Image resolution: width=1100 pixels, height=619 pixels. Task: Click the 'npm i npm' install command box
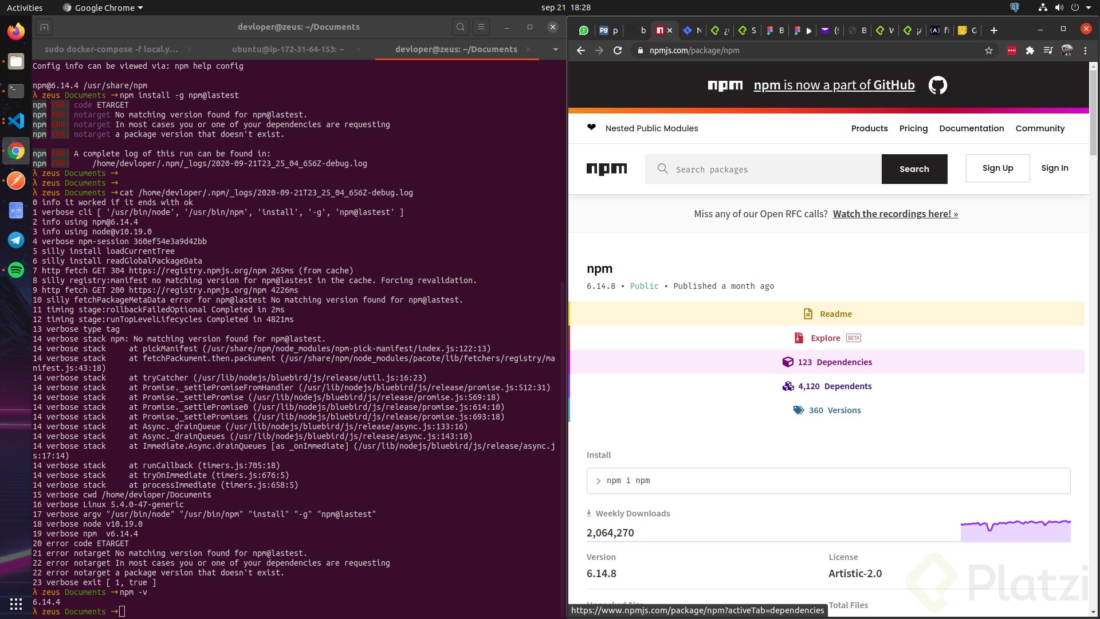[x=828, y=480]
